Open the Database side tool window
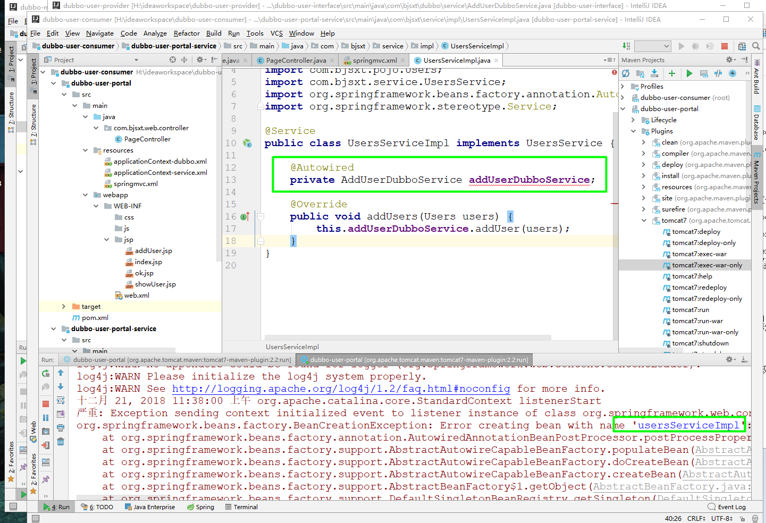This screenshot has width=766, height=523. 757,123
